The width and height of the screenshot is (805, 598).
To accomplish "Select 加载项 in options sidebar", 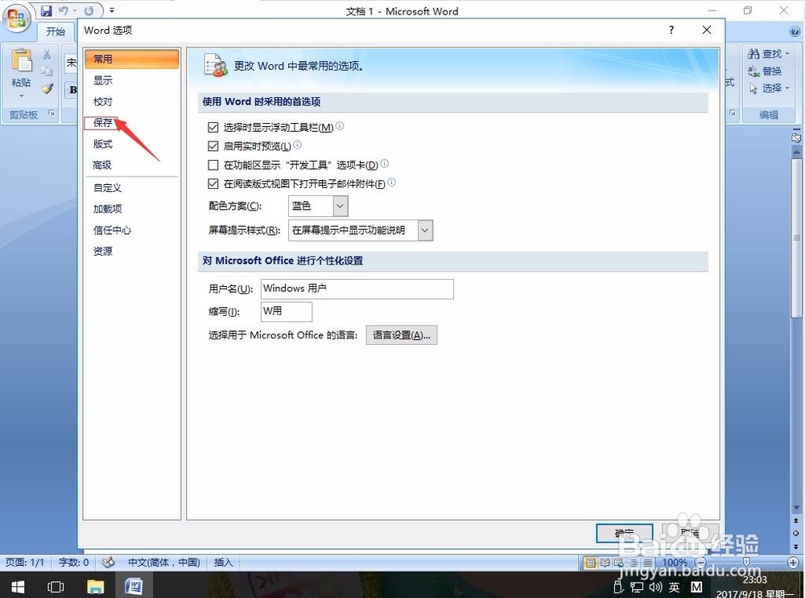I will click(x=131, y=209).
